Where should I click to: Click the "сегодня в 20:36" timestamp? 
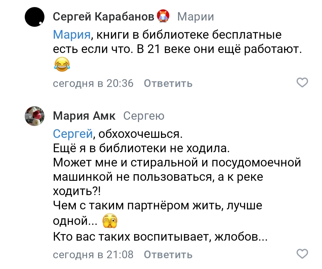click(x=93, y=83)
